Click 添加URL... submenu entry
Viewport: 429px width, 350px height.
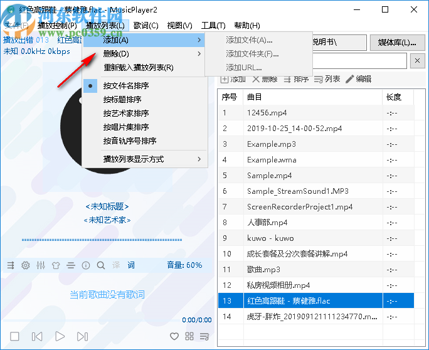click(258, 67)
